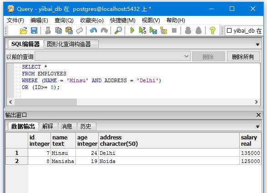
Task: Expand the output pane tabs dropdown arrow
Action: [257, 127]
